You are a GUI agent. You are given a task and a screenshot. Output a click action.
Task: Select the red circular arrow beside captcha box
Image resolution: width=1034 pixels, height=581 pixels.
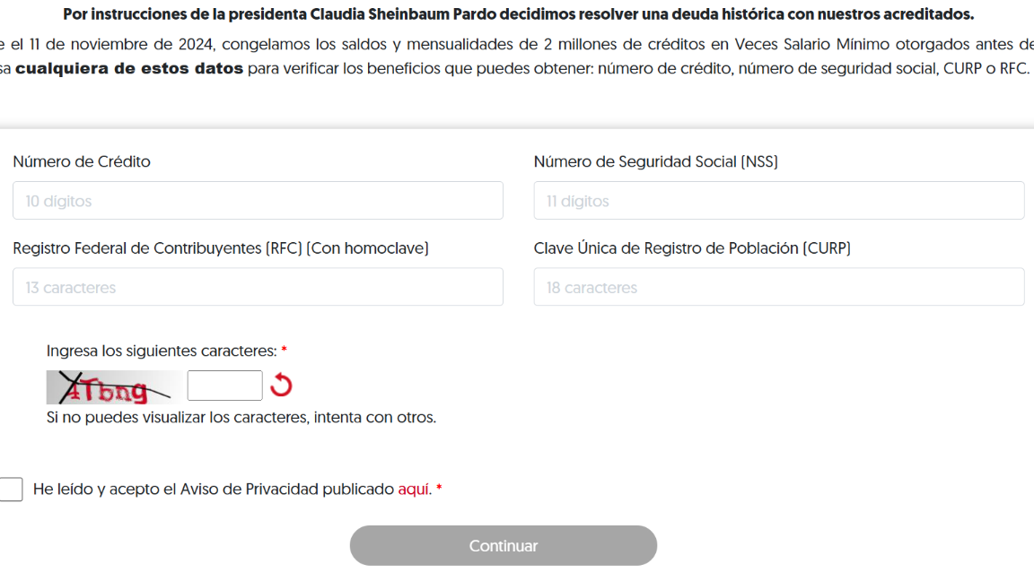[281, 386]
